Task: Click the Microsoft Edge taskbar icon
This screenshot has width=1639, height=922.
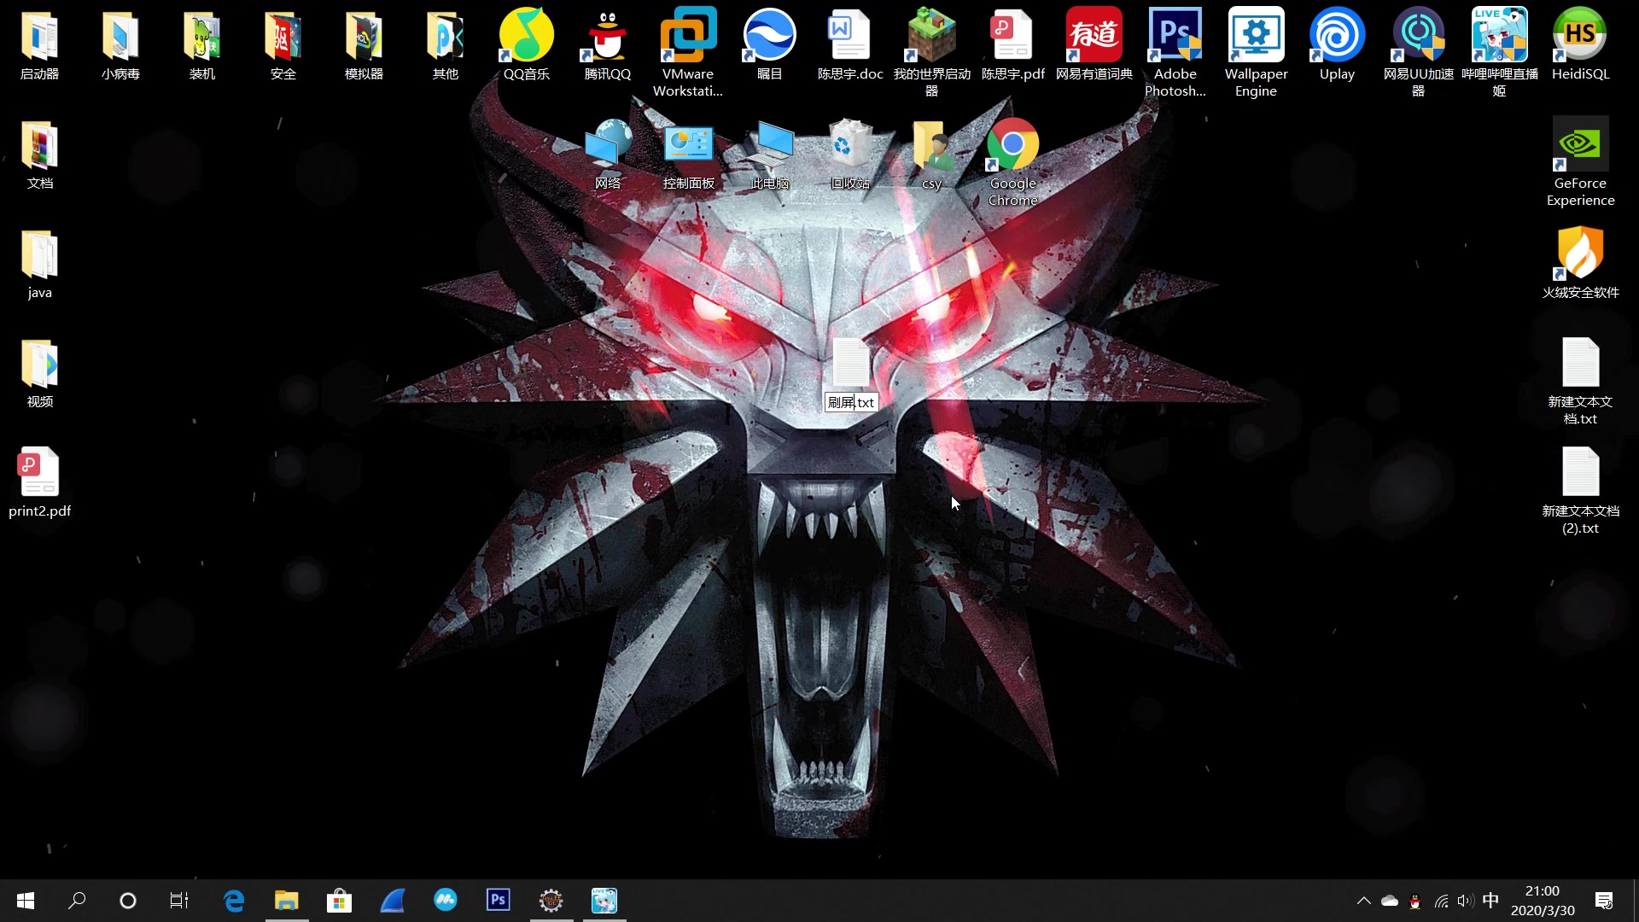Action: (234, 900)
